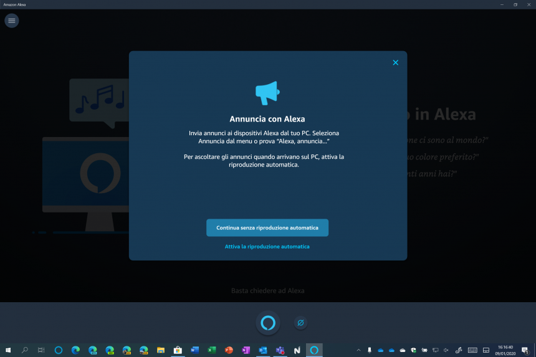Open the N app taskbar icon

pyautogui.click(x=297, y=350)
